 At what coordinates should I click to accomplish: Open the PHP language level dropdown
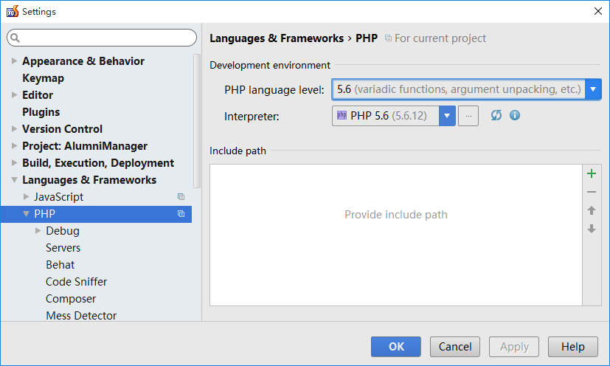[x=593, y=89]
